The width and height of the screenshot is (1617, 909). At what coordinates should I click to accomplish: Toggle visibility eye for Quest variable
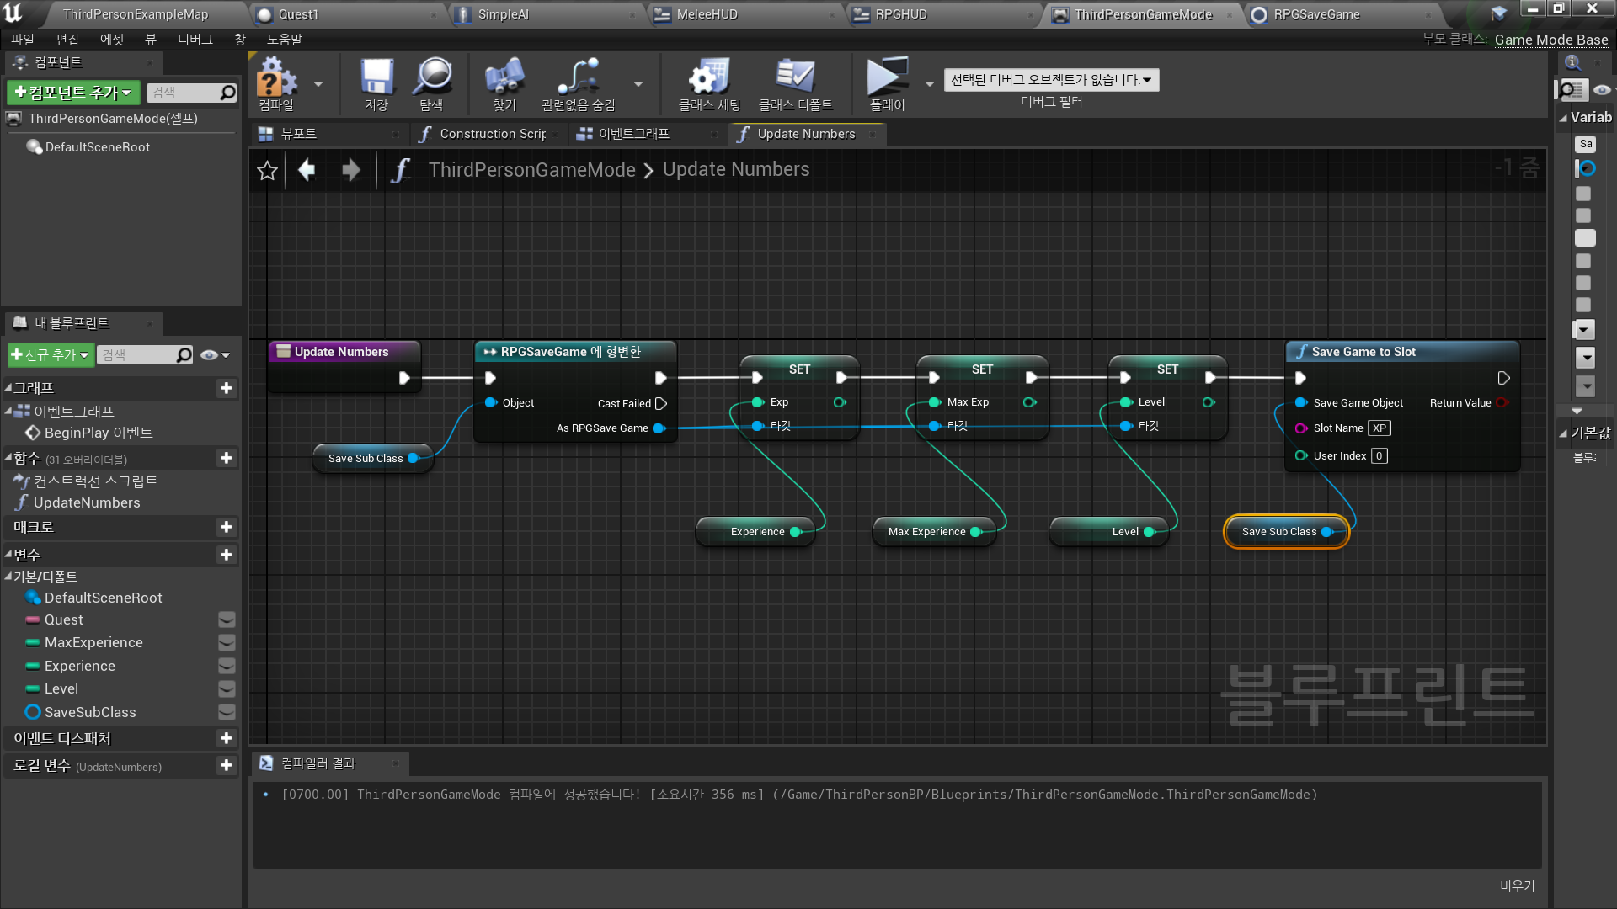[x=227, y=620]
